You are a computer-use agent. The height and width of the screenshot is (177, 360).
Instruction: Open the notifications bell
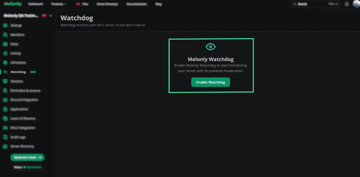pos(347,4)
